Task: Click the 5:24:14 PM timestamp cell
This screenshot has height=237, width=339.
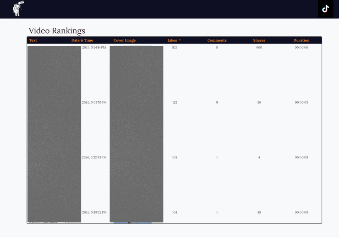Action: tap(94, 48)
